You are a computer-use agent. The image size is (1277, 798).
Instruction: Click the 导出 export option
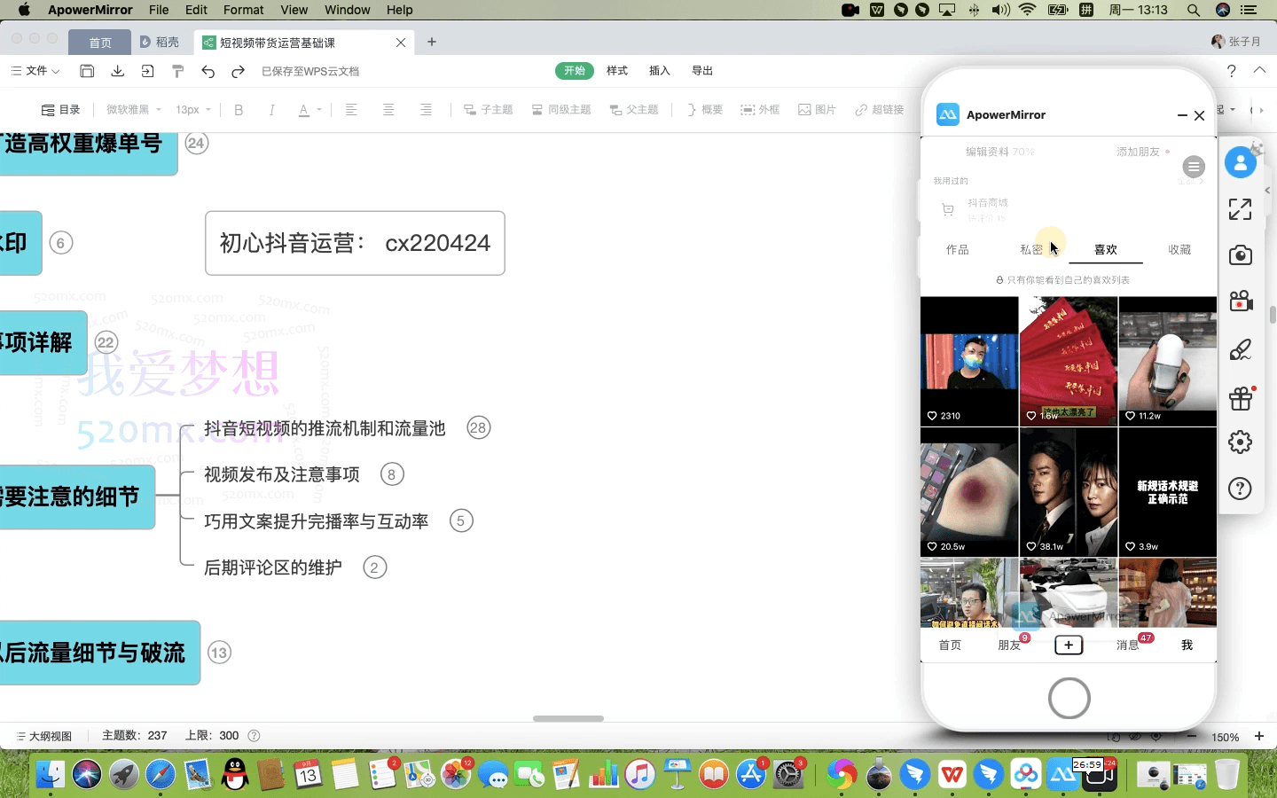pos(701,71)
